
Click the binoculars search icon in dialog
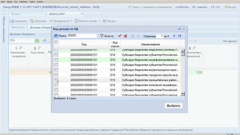[56, 36]
